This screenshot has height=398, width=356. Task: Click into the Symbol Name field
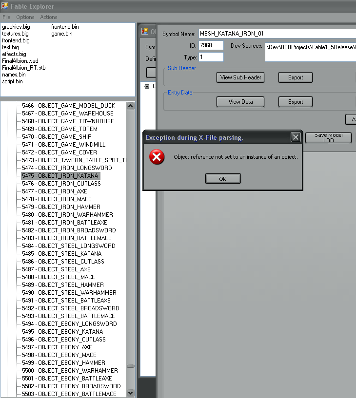276,34
